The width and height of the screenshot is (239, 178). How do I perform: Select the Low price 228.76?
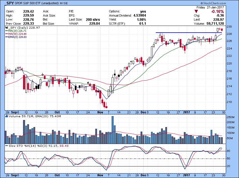[28, 19]
